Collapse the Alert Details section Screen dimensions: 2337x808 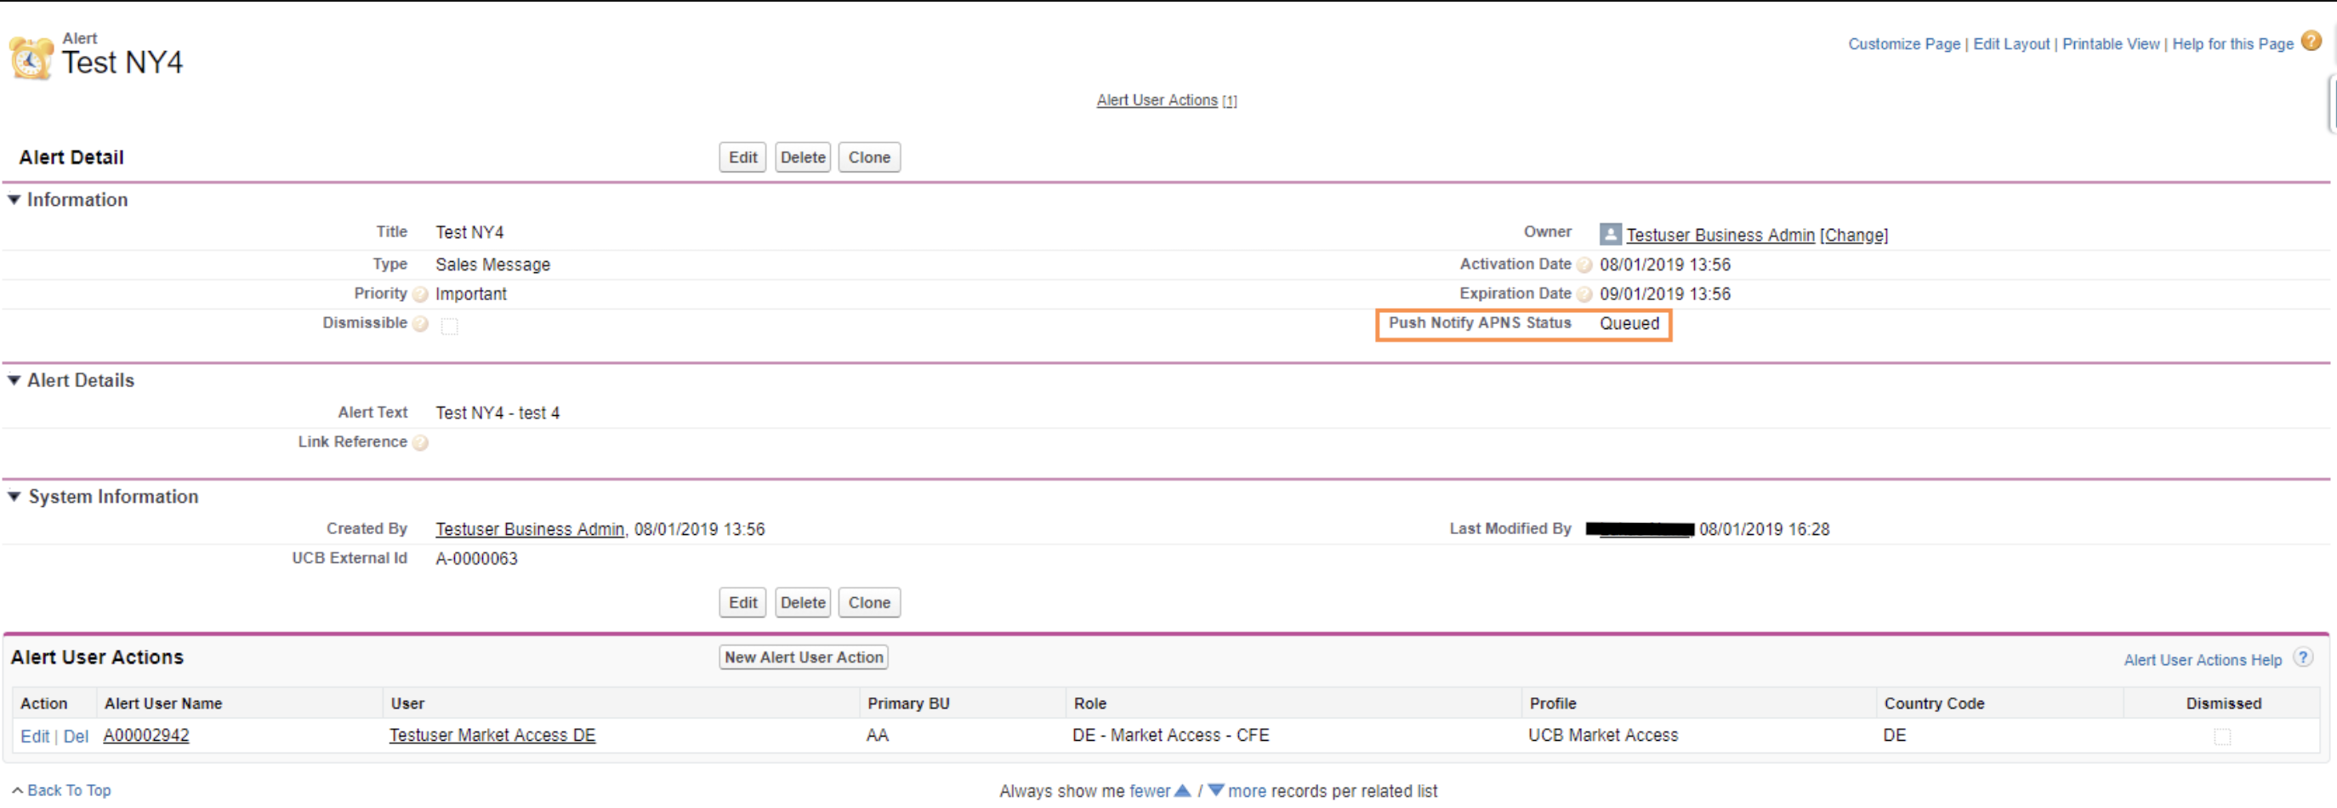[x=14, y=380]
